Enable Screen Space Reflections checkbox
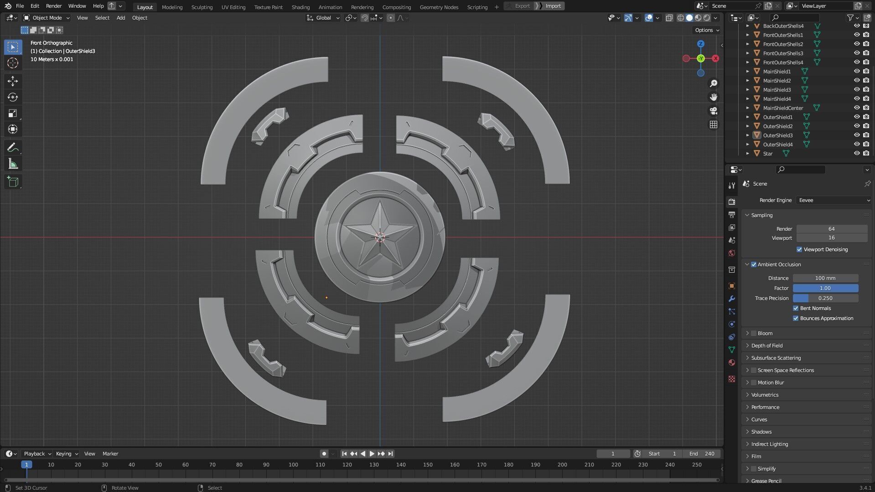The height and width of the screenshot is (492, 875). [x=754, y=370]
